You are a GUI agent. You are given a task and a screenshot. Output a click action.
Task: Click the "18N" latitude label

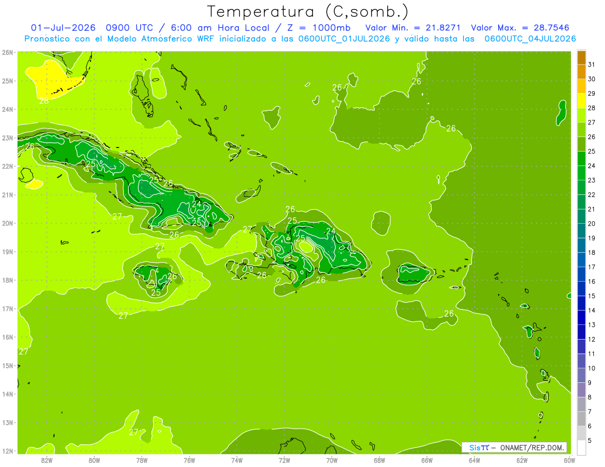click(8, 280)
